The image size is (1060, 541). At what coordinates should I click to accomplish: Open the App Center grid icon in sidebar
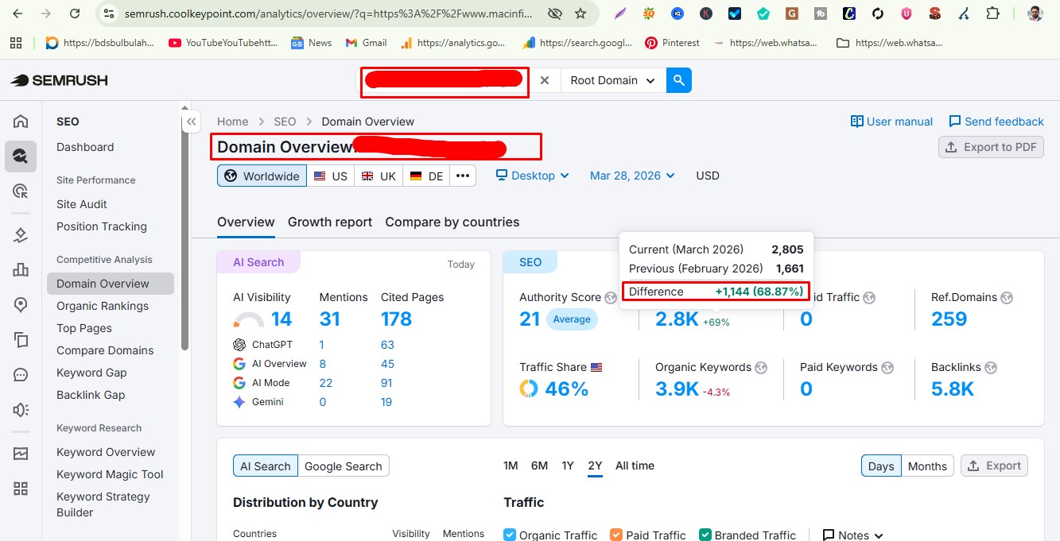coord(21,489)
